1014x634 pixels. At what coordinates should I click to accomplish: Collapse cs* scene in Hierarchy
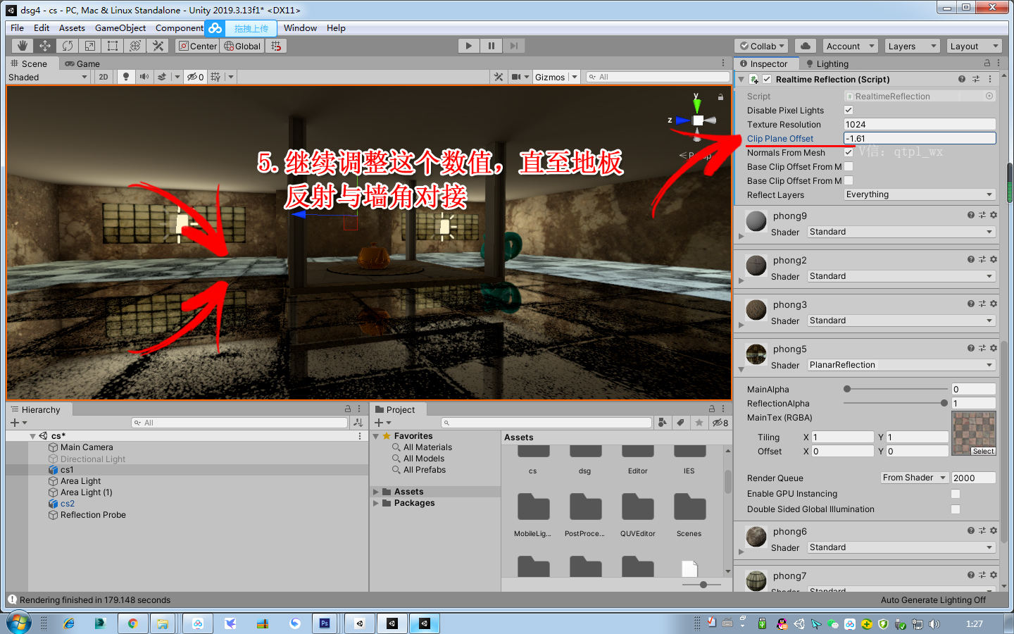pyautogui.click(x=32, y=436)
